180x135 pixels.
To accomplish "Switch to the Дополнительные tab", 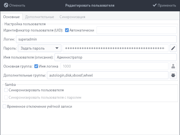I will pyautogui.click(x=40, y=17).
